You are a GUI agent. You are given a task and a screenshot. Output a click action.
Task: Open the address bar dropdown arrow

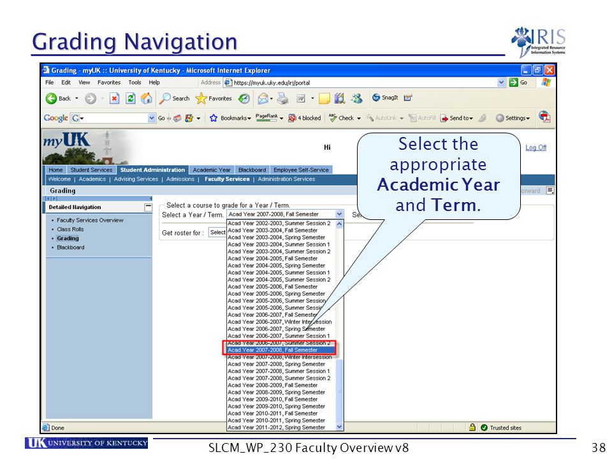click(x=502, y=82)
